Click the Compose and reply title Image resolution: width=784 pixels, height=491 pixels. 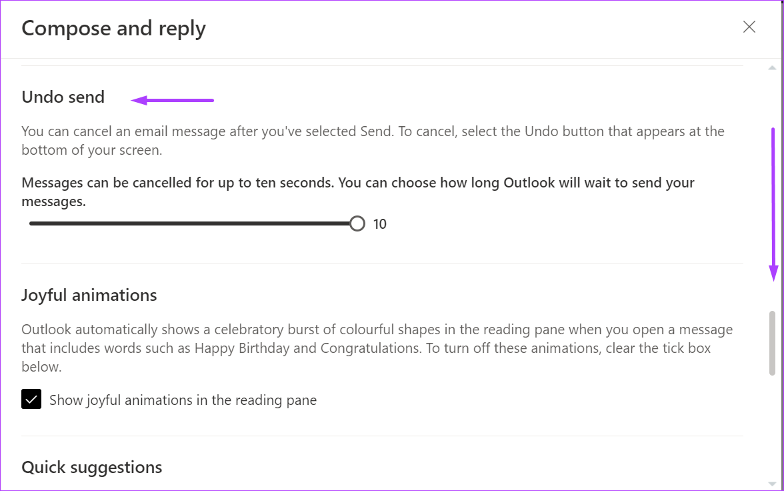(x=113, y=29)
